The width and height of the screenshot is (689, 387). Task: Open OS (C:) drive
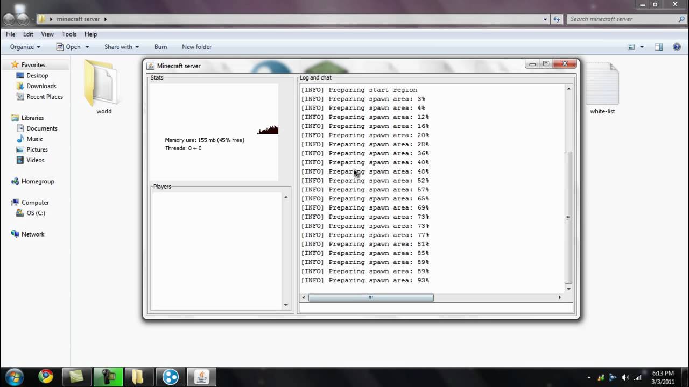click(x=36, y=213)
